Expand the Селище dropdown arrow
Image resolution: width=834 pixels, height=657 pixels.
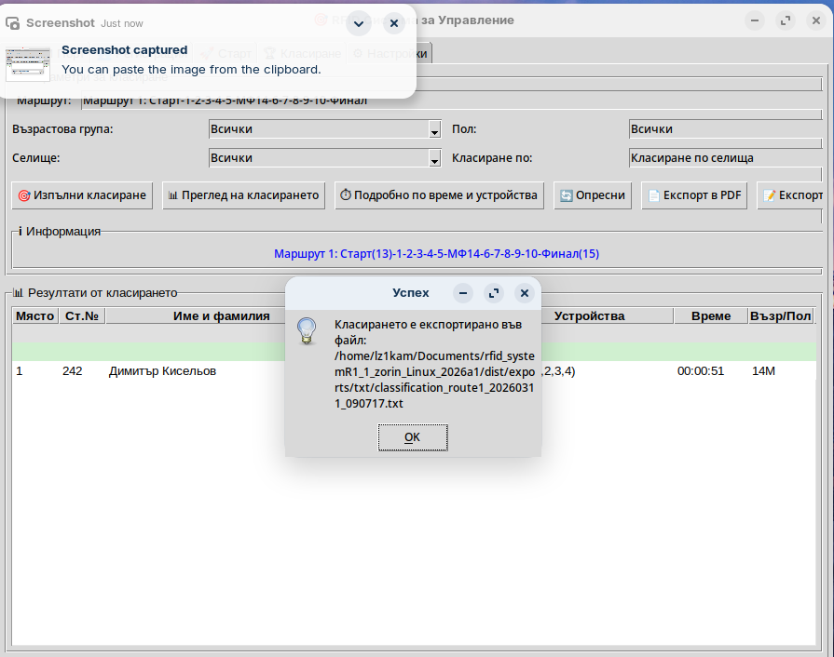[434, 159]
